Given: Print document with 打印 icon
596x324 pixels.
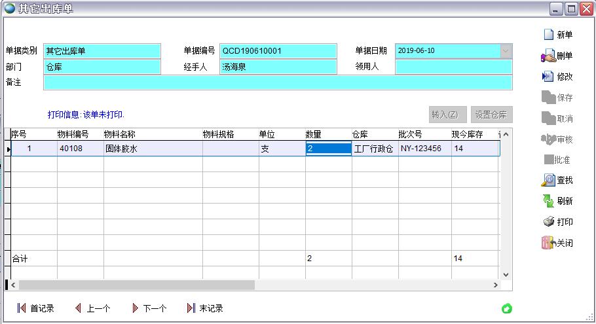Looking at the screenshot, I should [548, 222].
